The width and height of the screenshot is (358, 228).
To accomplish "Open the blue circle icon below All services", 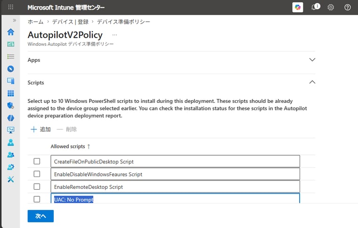I will (x=10, y=68).
